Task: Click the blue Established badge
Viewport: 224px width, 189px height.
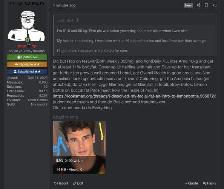Action: [27, 71]
